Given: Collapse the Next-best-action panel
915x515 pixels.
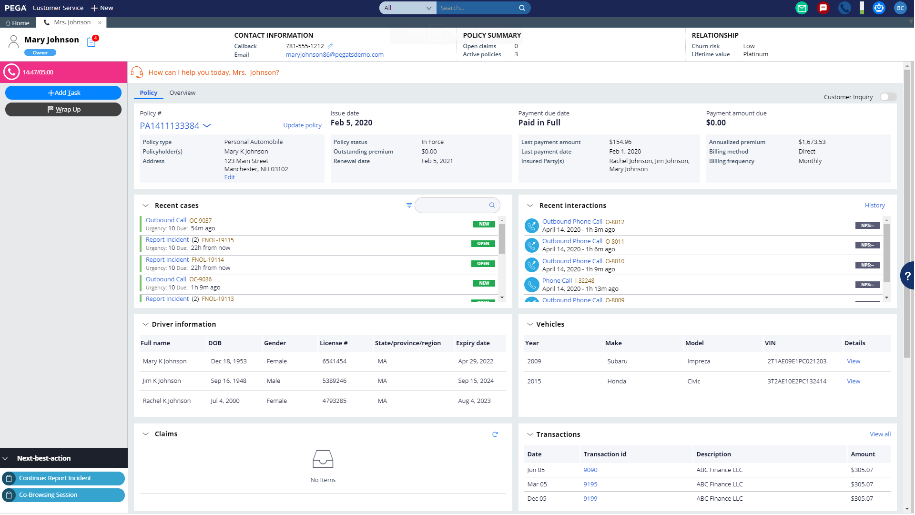Looking at the screenshot, I should point(6,458).
